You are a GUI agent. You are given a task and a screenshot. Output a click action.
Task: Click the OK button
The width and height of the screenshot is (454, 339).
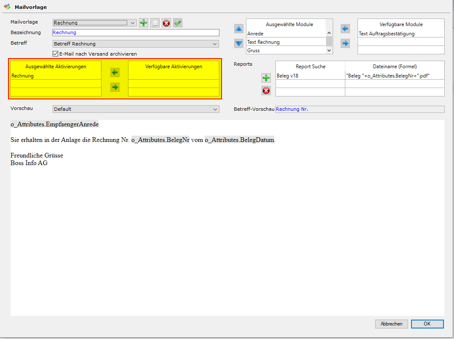pos(427,324)
